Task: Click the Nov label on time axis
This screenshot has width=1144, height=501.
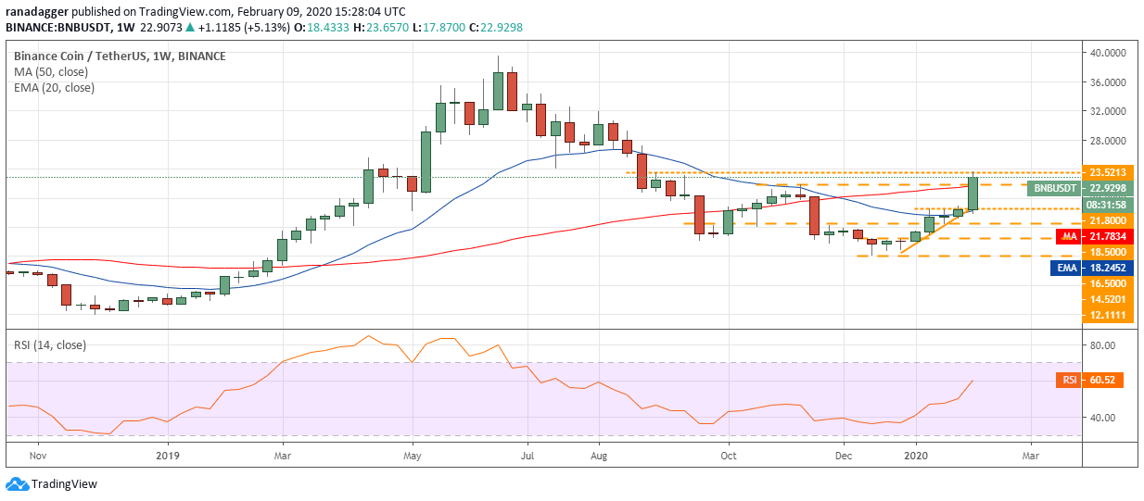Action: 37,456
